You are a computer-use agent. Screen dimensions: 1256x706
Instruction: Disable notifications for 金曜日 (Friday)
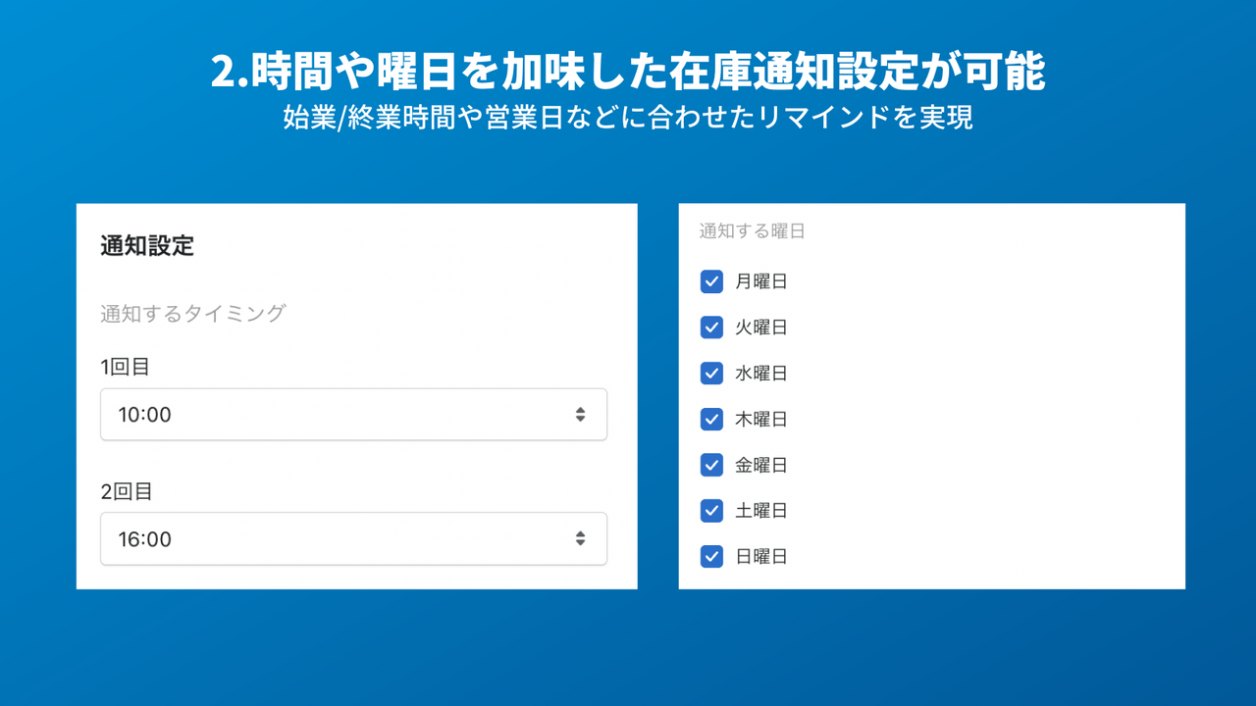[x=711, y=465]
